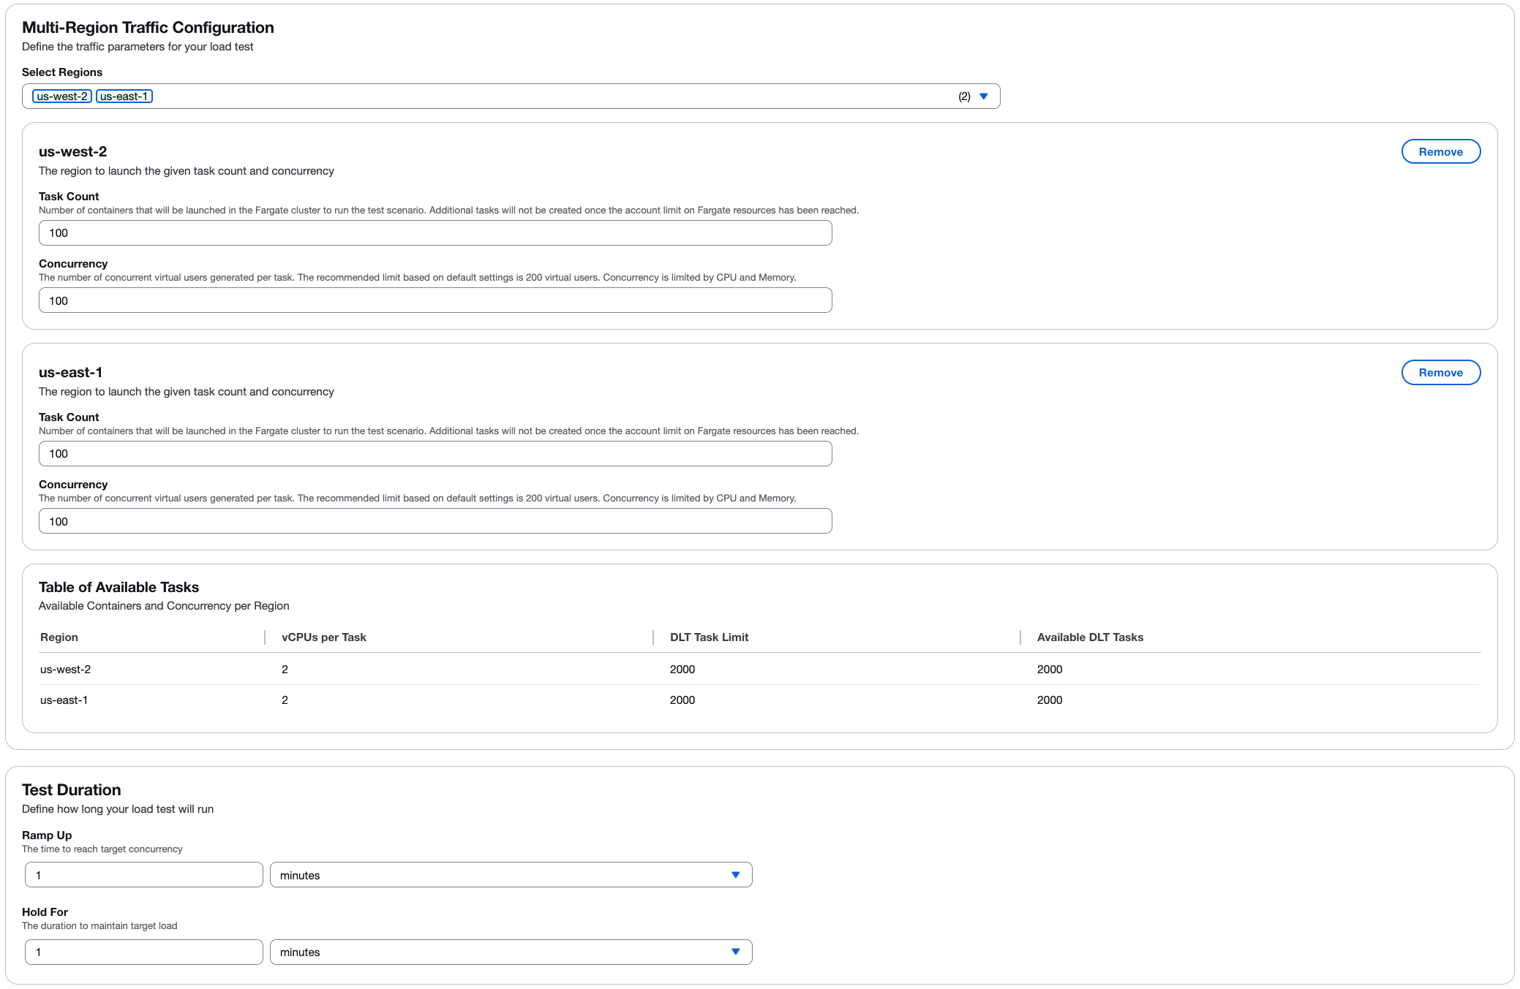Remove the us-west-2 region
The image size is (1520, 989).
point(1440,152)
